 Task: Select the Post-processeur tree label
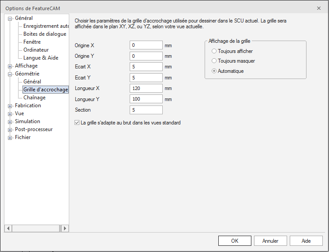coord(34,129)
